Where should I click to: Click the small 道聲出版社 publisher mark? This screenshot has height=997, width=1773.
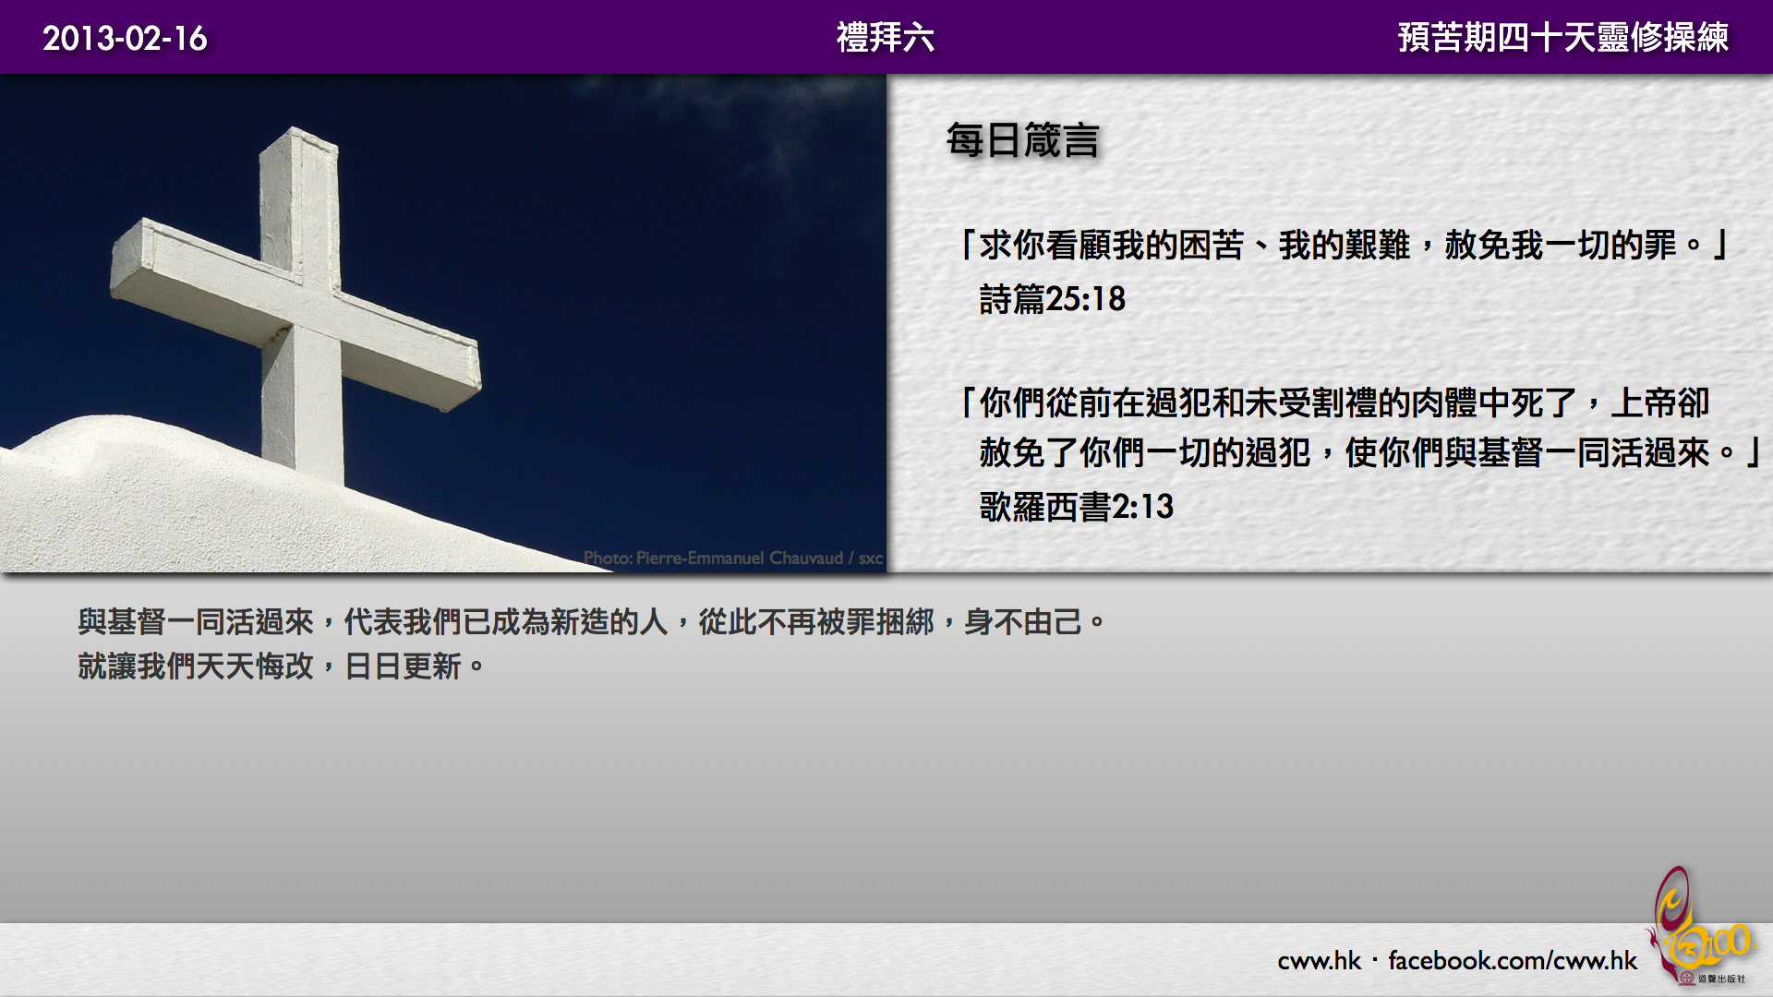tap(1716, 979)
